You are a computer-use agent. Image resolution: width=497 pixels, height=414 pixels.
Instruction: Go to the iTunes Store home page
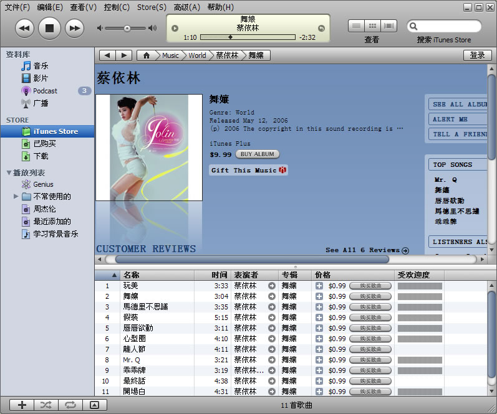coord(146,55)
